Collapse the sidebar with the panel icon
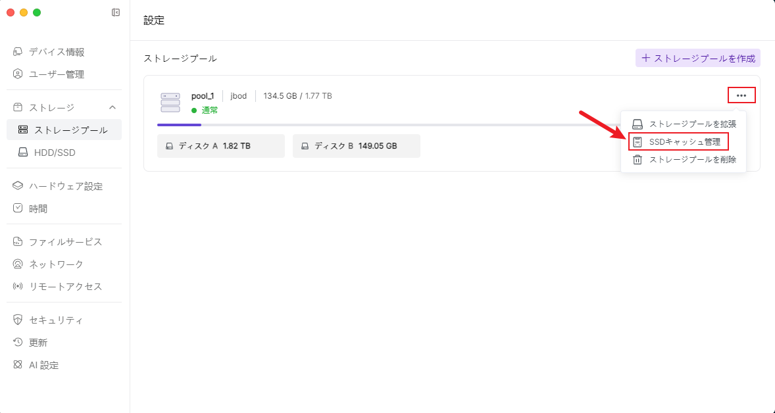The image size is (775, 413). click(116, 12)
